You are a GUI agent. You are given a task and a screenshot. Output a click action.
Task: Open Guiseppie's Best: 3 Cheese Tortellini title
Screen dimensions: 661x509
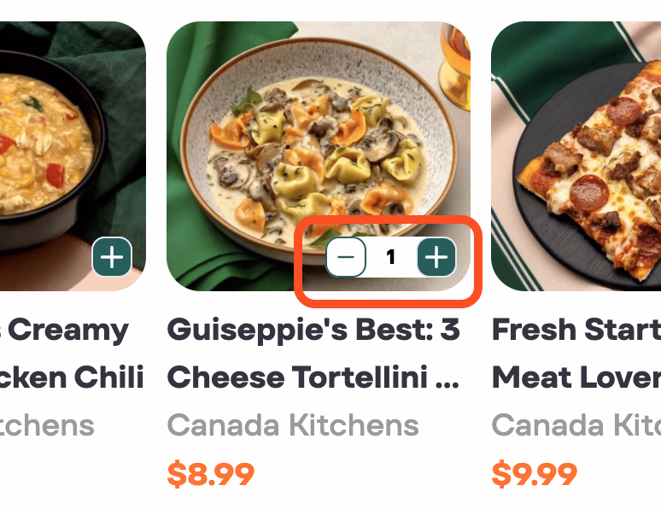click(313, 353)
